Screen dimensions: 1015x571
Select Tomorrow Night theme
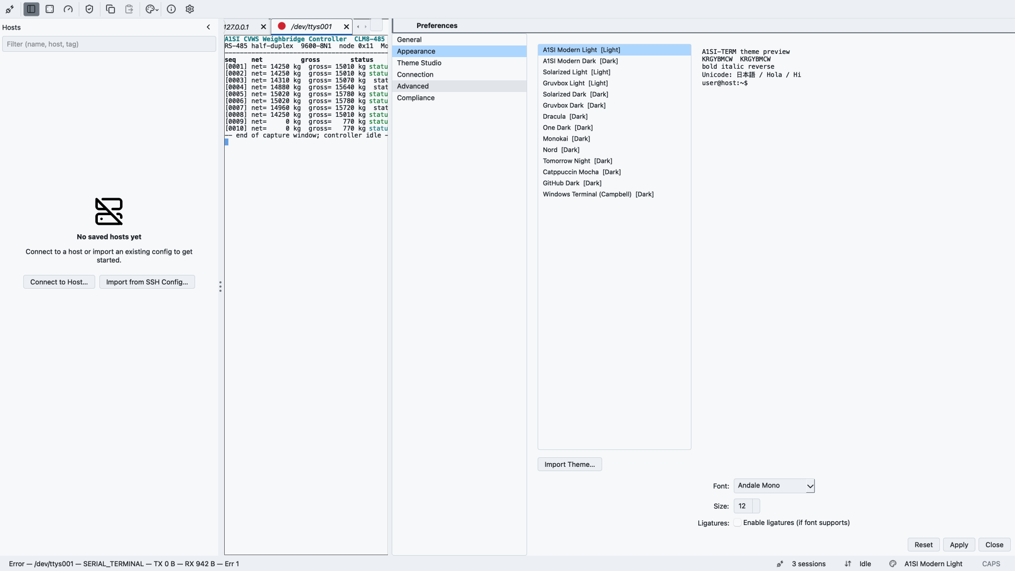click(614, 161)
